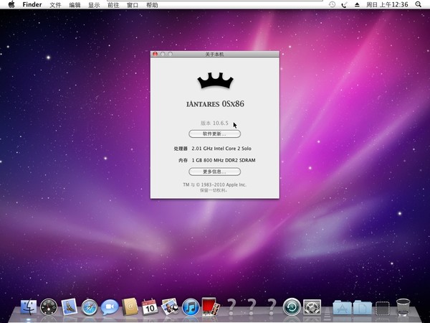The width and height of the screenshot is (430, 323).
Task: Open Finder from the dock
Action: (29, 309)
